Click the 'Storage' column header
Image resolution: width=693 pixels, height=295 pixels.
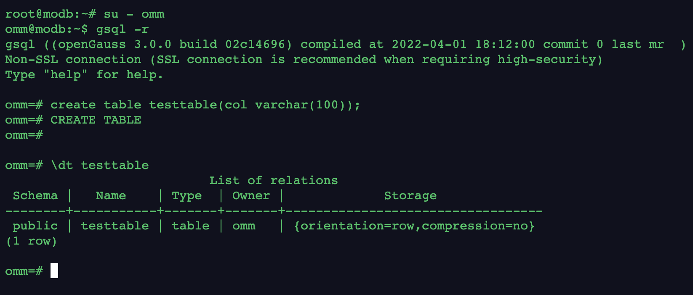click(x=410, y=196)
